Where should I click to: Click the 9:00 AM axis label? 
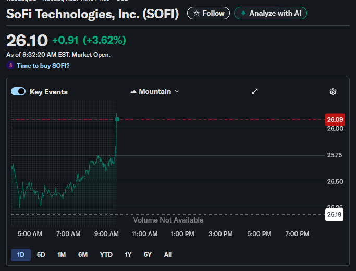(x=106, y=234)
